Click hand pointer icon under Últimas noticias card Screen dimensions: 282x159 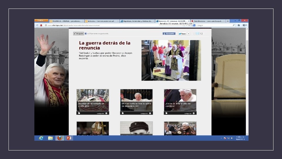click(x=122, y=113)
